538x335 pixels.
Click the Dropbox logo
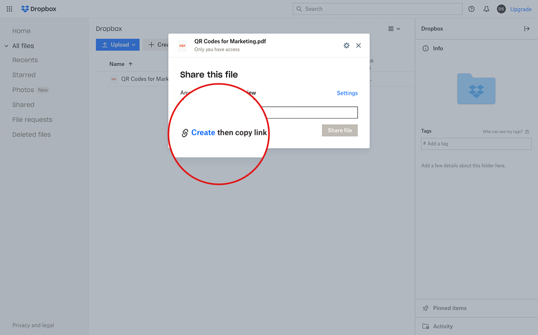(39, 9)
